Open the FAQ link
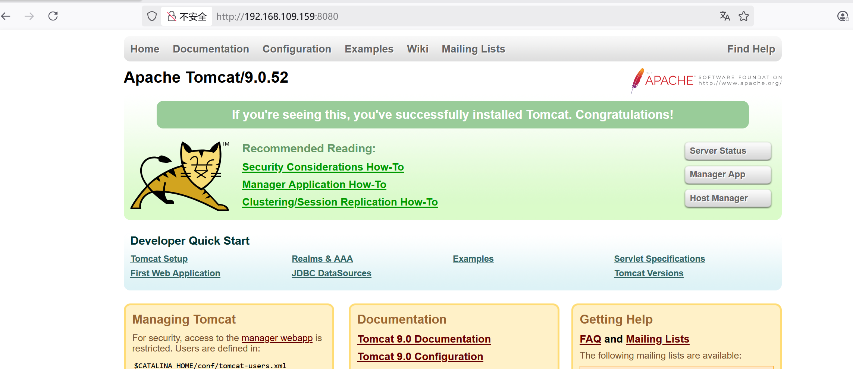853x369 pixels. coord(590,339)
